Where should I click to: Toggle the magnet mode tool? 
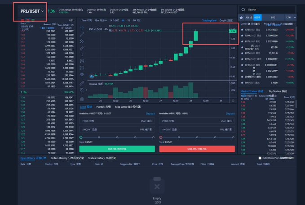(82, 99)
